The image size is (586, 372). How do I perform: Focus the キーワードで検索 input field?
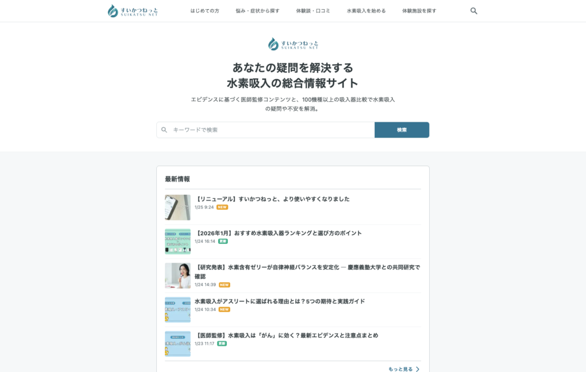pos(269,130)
